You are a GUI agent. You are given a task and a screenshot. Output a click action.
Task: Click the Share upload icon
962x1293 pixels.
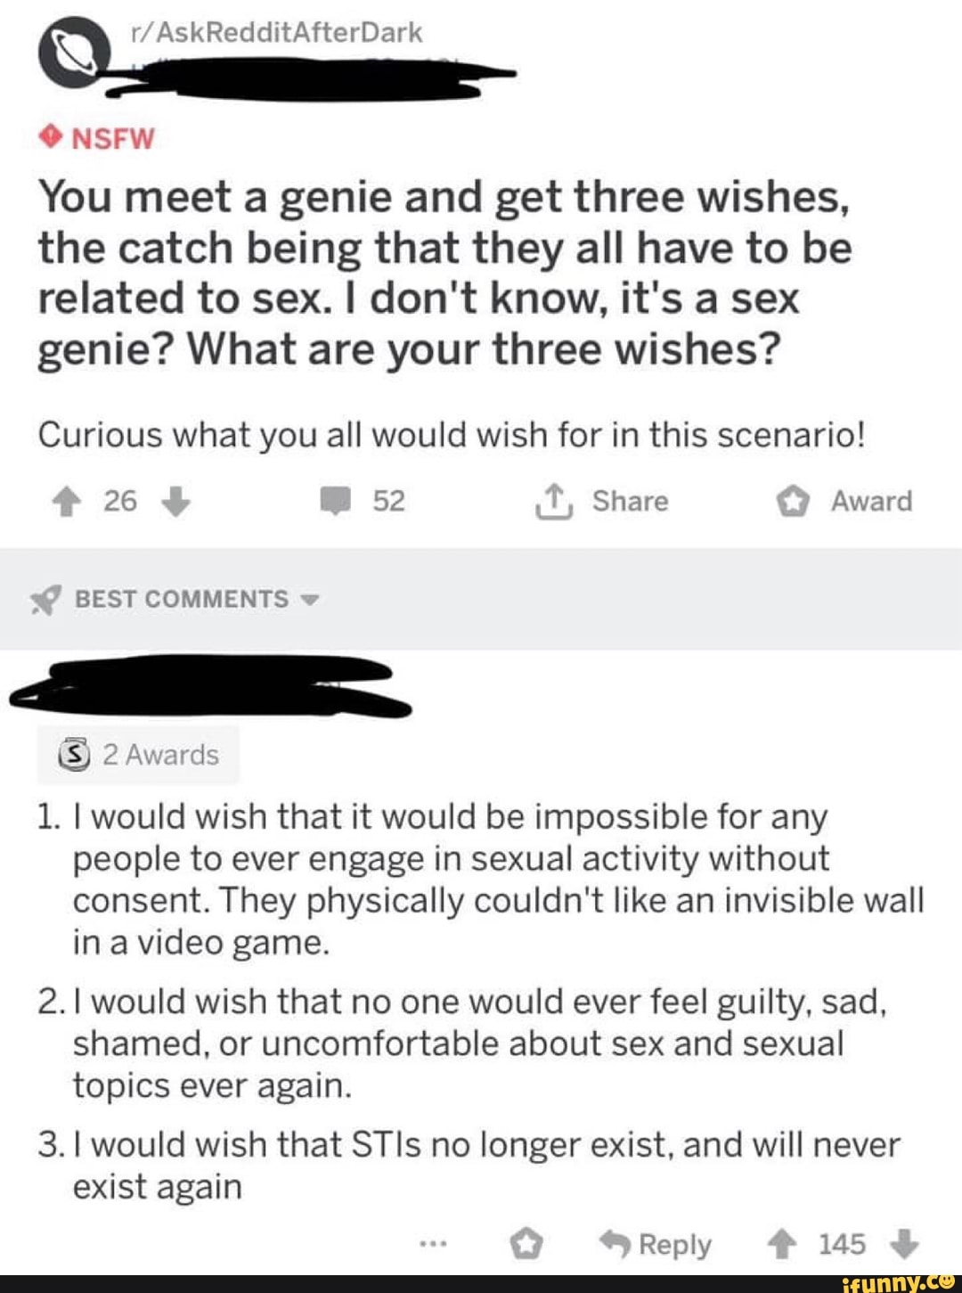point(552,501)
